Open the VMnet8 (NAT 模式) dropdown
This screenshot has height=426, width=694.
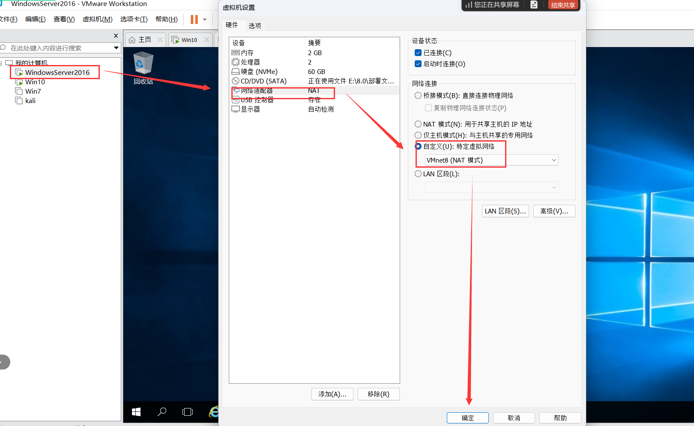[491, 160]
